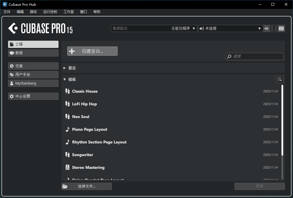Click the Cubase logo in the title bar
This screenshot has height=198, width=293.
click(5, 4)
